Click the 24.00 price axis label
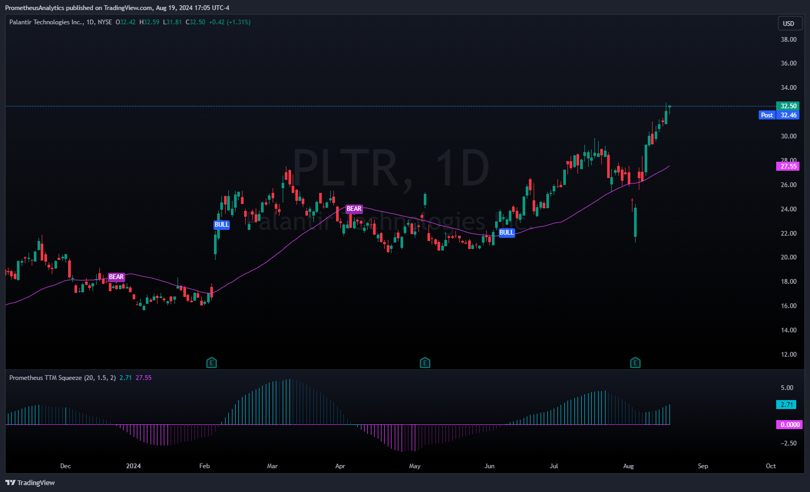 click(x=789, y=209)
